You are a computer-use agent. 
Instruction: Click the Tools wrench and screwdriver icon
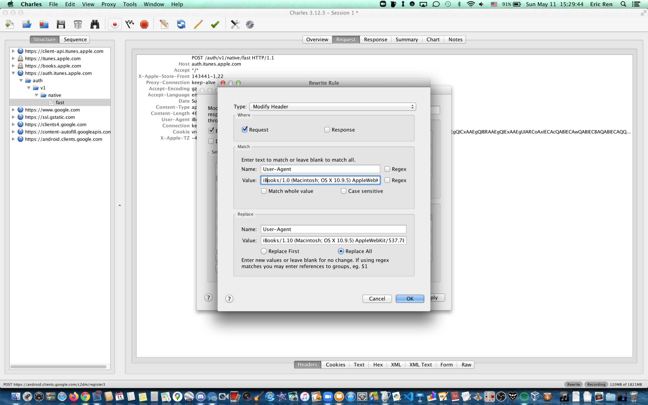point(235,24)
